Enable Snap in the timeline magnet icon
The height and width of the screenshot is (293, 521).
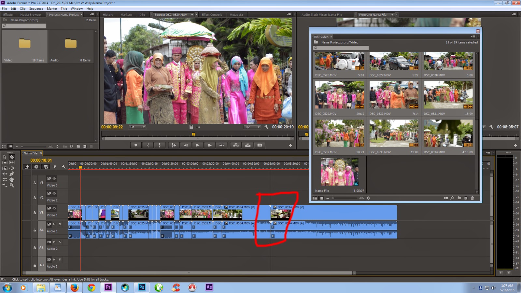36,167
